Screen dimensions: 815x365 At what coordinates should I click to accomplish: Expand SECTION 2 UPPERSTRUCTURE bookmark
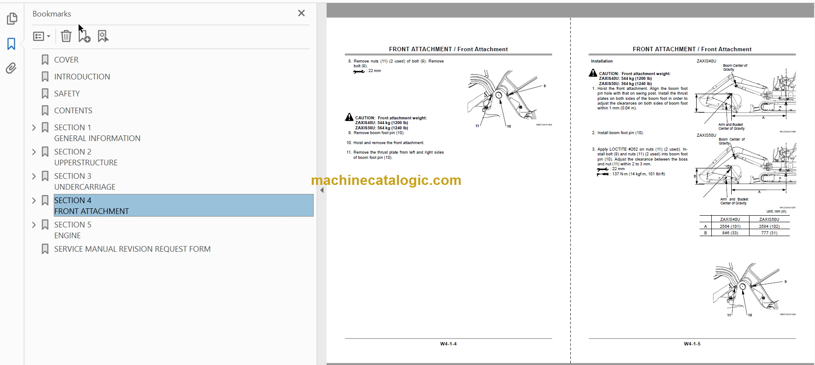[x=34, y=152]
